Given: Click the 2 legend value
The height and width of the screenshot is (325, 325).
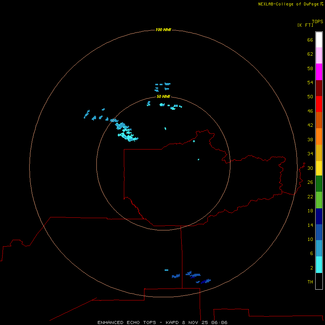Looking at the screenshot, I should [x=312, y=268].
